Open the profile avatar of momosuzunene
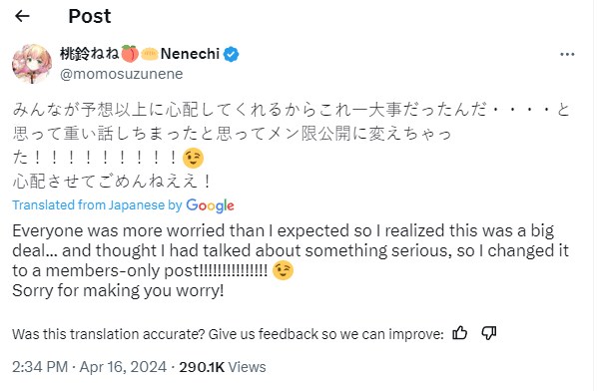The height and width of the screenshot is (391, 598). [32, 63]
